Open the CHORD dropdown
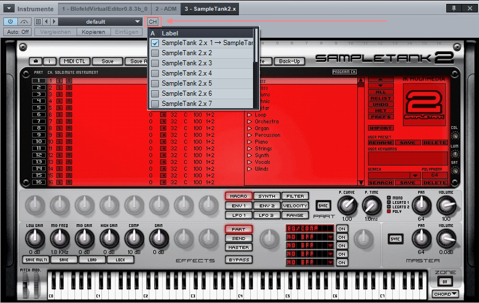Image resolution: width=479 pixels, height=303 pixels. (445, 294)
